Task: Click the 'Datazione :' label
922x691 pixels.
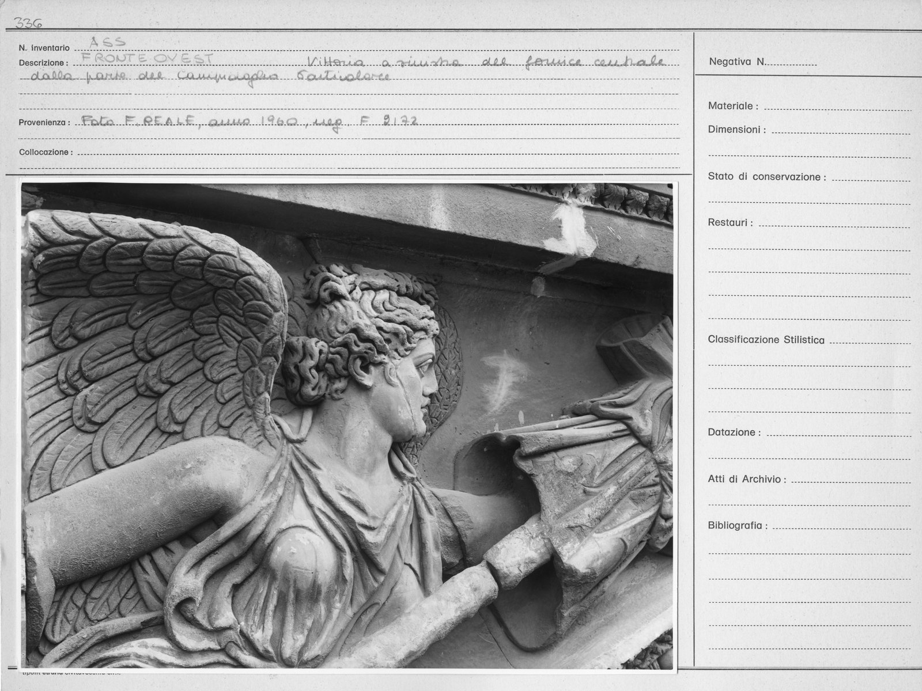Action: click(734, 432)
